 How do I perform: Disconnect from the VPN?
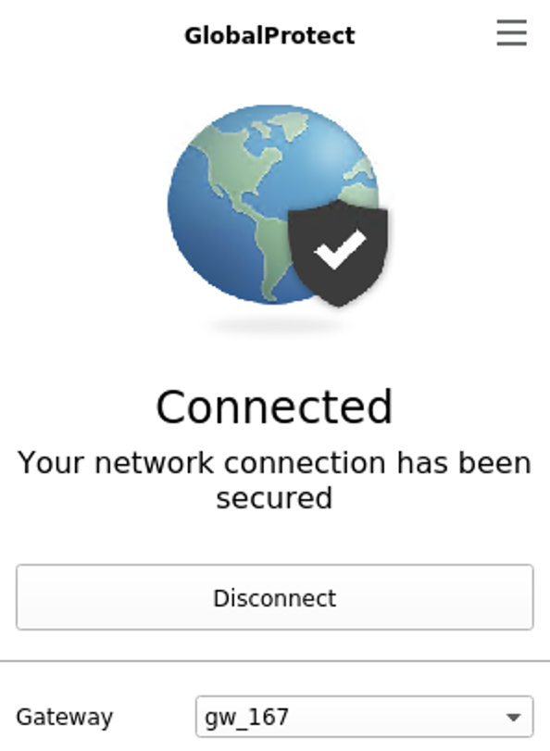pos(274,597)
